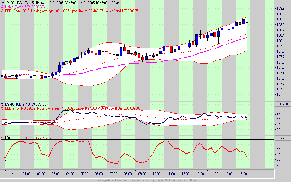The width and height of the screenshot is (291, 182).
Task: Click the 13:00 time axis label
Action: (x=200, y=174)
